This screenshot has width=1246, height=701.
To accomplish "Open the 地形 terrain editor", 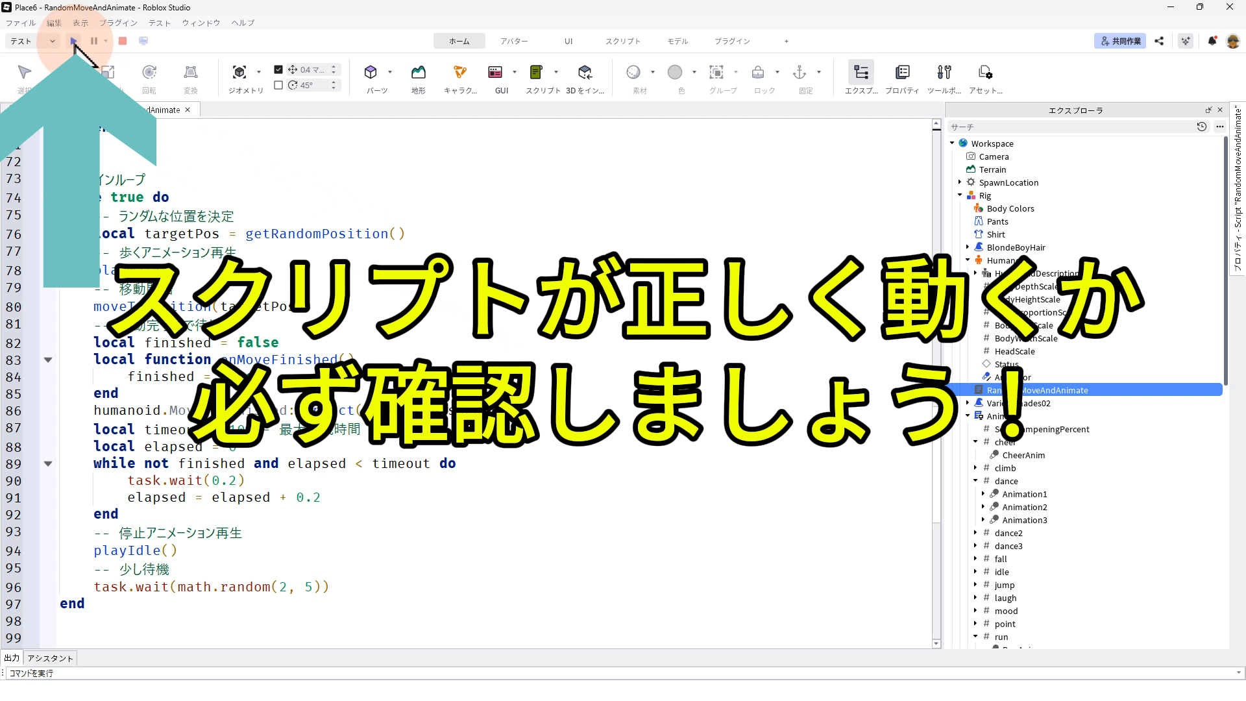I will coord(418,72).
